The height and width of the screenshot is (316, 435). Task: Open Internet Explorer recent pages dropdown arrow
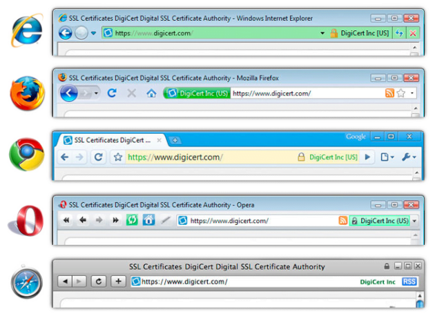[93, 33]
